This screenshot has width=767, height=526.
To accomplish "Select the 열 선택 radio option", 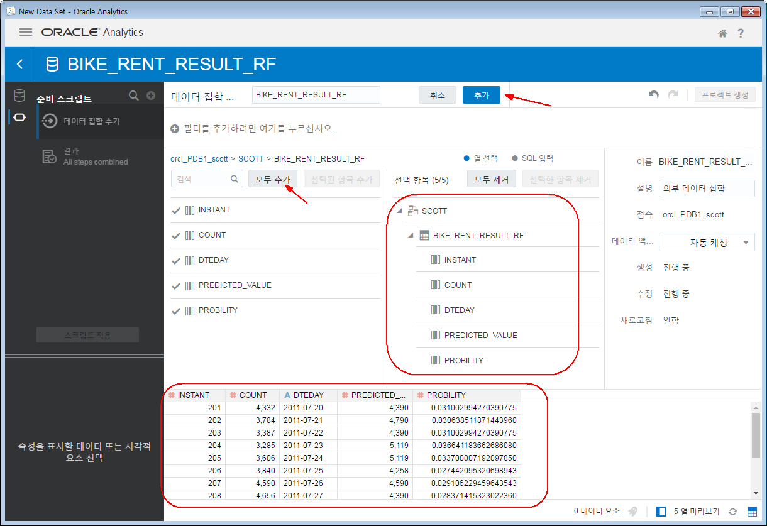I will pyautogui.click(x=466, y=158).
